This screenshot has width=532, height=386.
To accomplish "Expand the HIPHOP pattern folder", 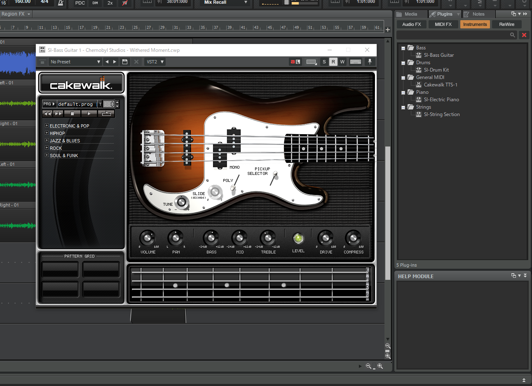I will tap(47, 133).
